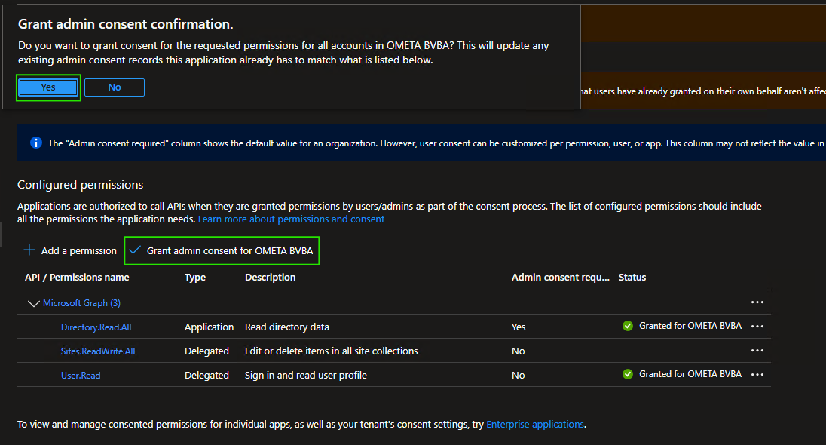826x445 pixels.
Task: Click green granted icon for Directory.Read.All
Action: coord(627,326)
